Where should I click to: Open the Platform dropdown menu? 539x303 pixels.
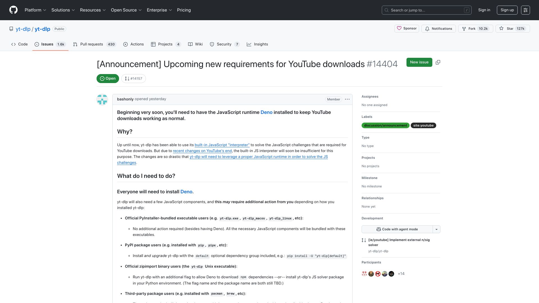click(35, 10)
